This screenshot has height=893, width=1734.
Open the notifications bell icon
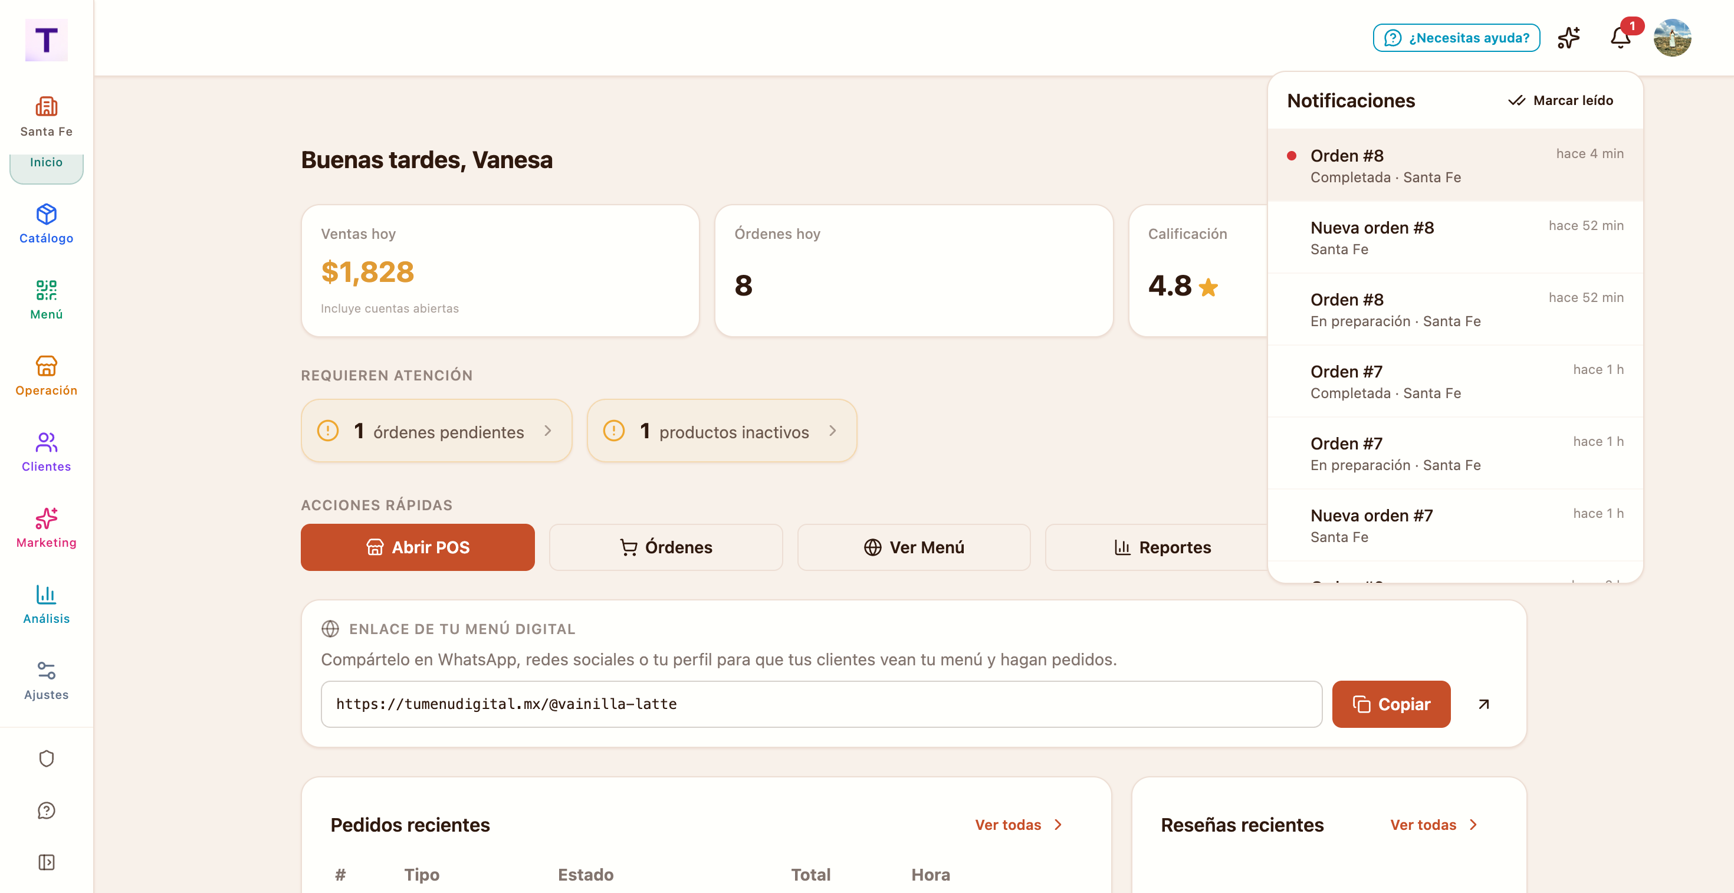click(x=1620, y=38)
